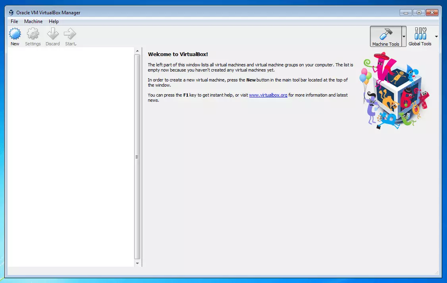Maximize the VirtualBox Manager window
Image resolution: width=447 pixels, height=283 pixels.
tap(419, 13)
